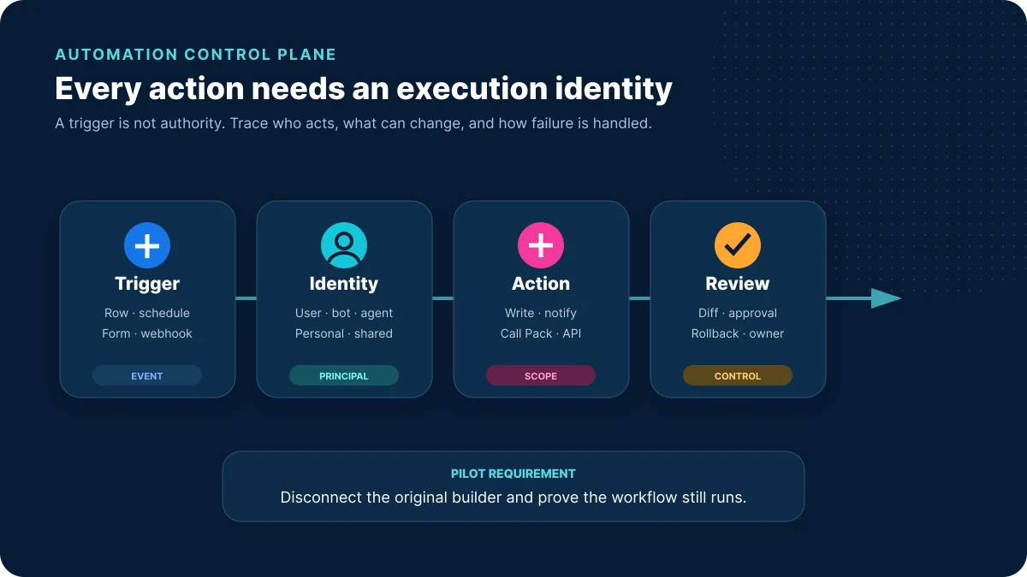Image resolution: width=1027 pixels, height=577 pixels.
Task: Click the teal person icon above Identity
Action: click(x=344, y=245)
